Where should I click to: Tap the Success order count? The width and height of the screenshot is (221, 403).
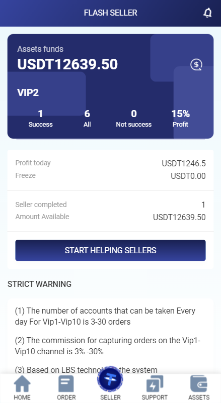tap(40, 118)
